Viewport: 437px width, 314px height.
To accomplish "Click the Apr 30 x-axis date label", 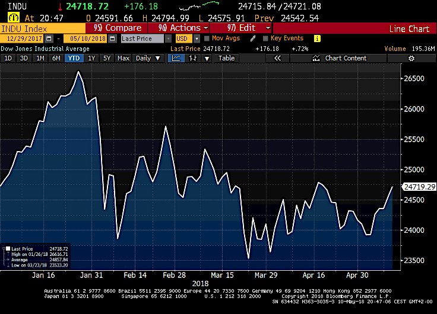I will pos(357,275).
